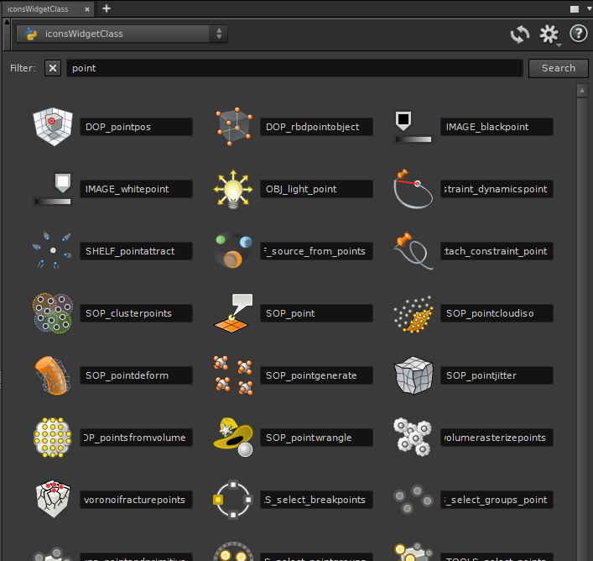Select the constraint dynamics point icon

pos(414,189)
